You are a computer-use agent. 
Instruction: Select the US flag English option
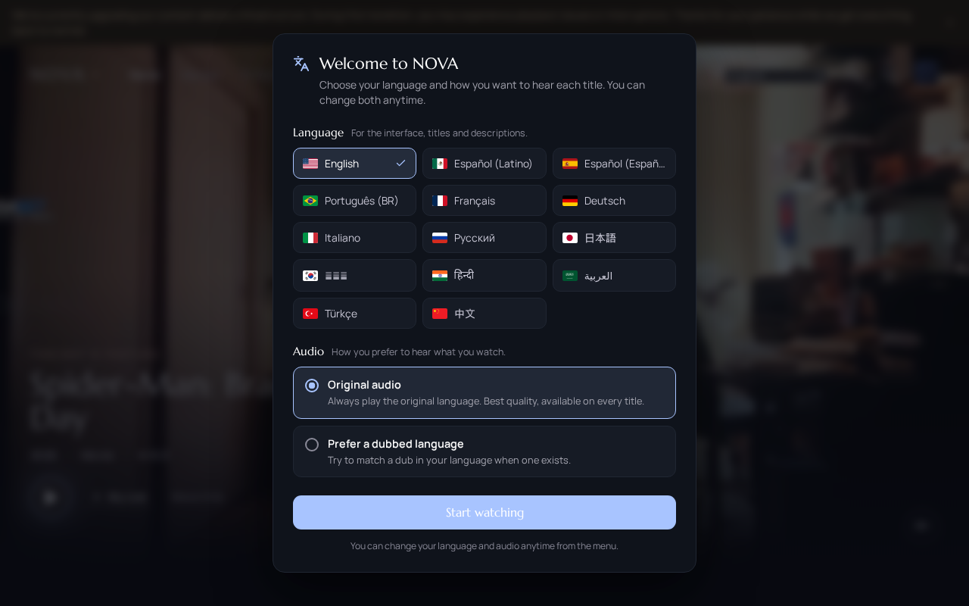pyautogui.click(x=354, y=163)
